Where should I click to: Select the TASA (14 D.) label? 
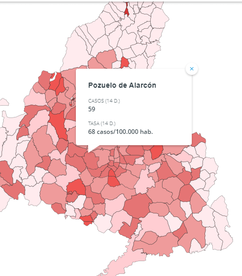pos(102,124)
